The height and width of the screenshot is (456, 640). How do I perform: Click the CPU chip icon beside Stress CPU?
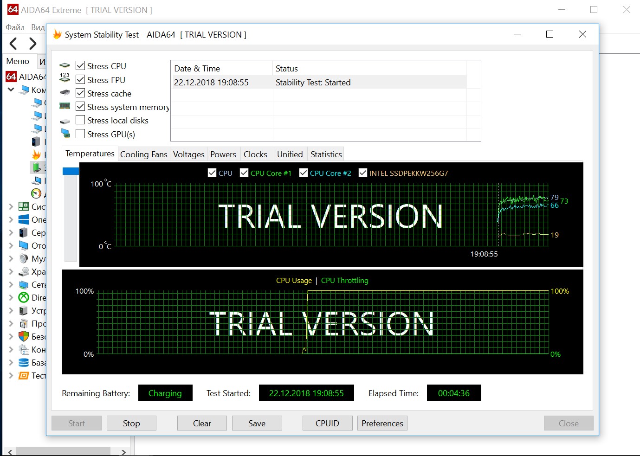point(65,66)
